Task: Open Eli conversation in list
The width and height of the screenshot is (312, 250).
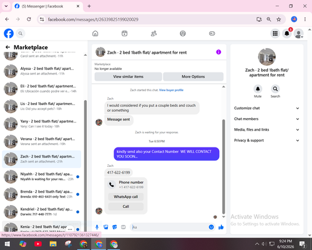Action: tap(42, 89)
